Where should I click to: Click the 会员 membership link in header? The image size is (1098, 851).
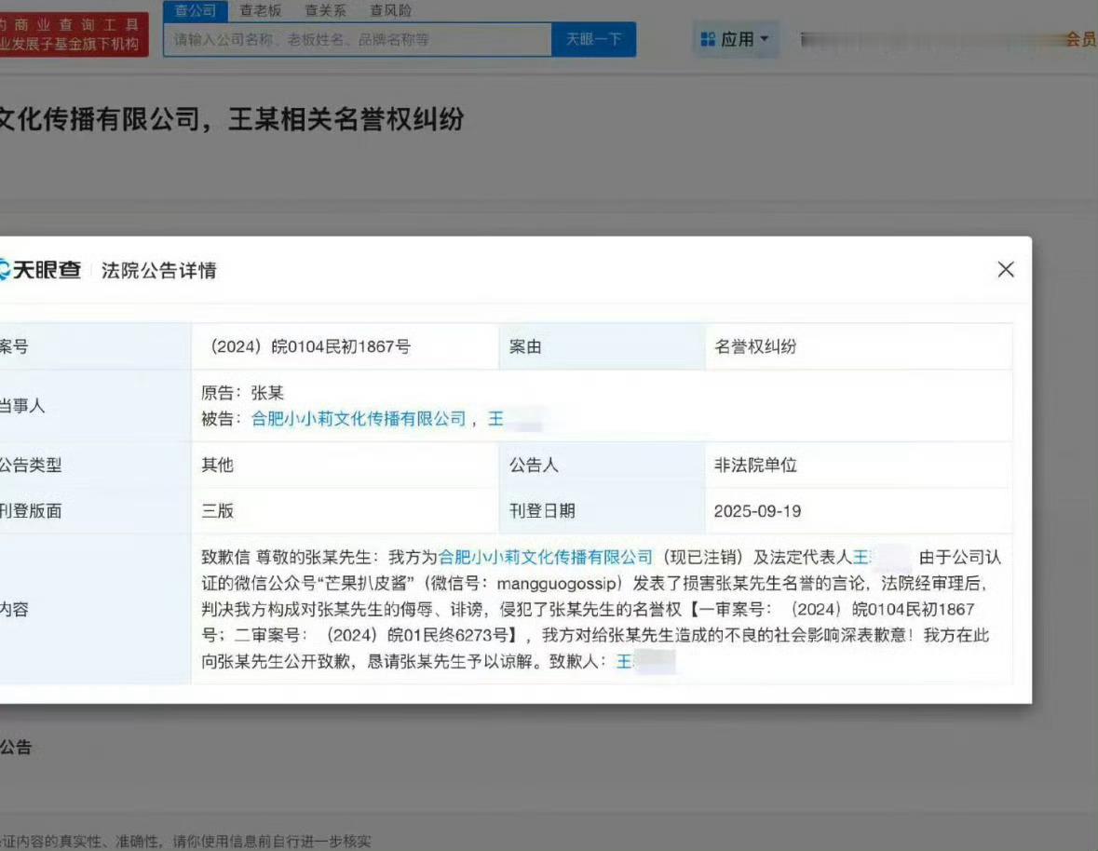(1081, 39)
